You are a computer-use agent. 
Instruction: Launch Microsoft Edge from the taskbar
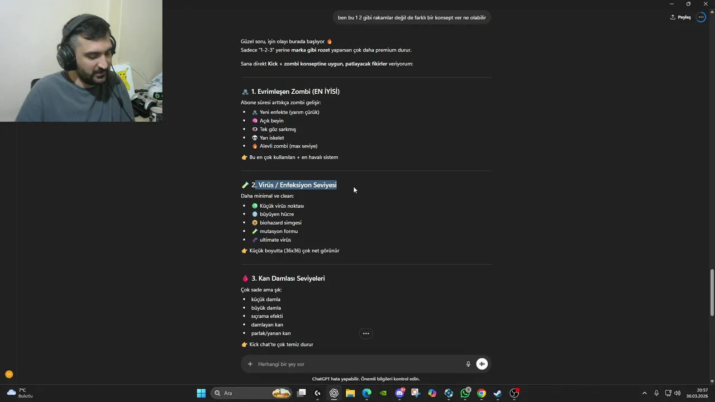point(366,393)
